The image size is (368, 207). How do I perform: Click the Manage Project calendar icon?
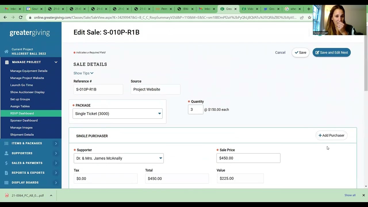click(x=7, y=62)
